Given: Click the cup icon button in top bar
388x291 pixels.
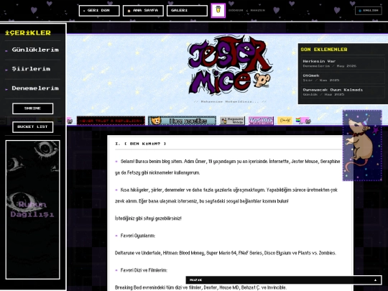Looking at the screenshot, I should click(x=218, y=10).
